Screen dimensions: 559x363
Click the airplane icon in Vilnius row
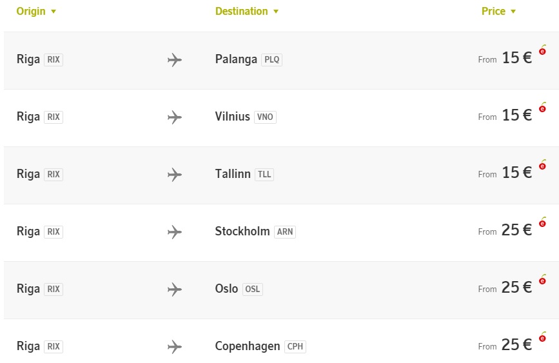(x=175, y=117)
